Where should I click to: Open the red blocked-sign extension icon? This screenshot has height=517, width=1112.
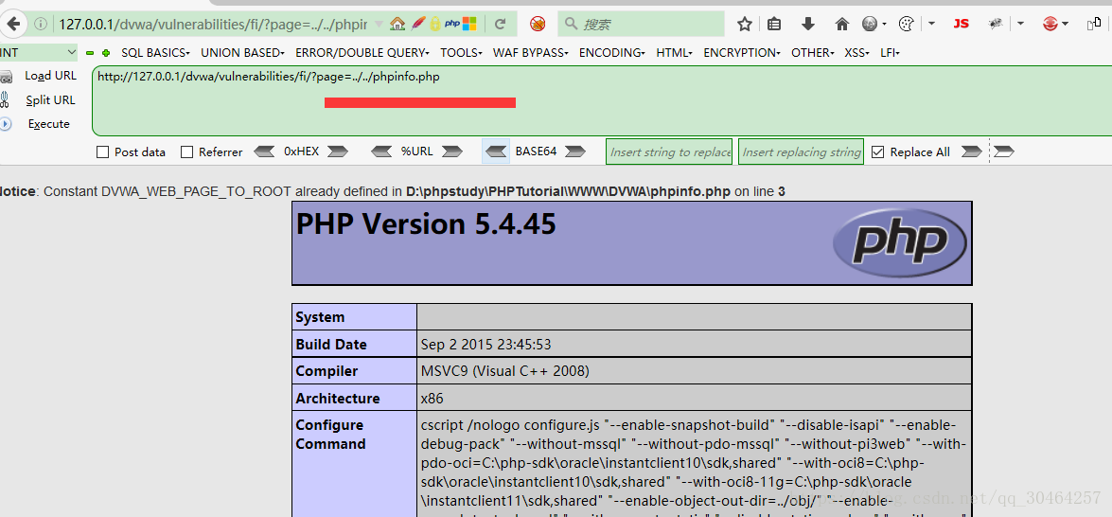coord(538,24)
